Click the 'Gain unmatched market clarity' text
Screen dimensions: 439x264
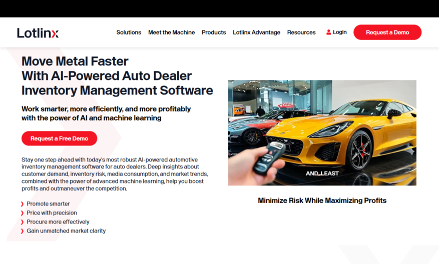tap(66, 230)
